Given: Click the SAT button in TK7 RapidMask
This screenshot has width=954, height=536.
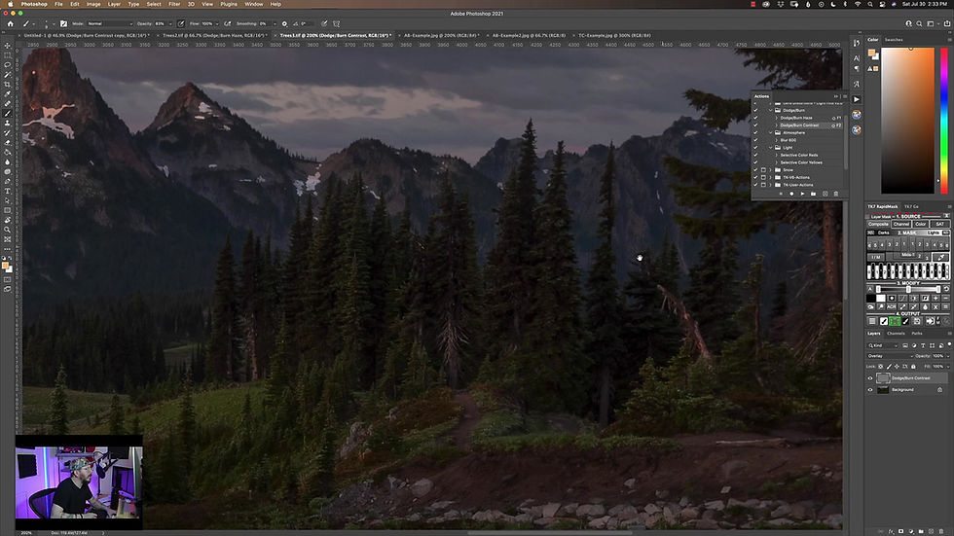Looking at the screenshot, I should pyautogui.click(x=939, y=225).
